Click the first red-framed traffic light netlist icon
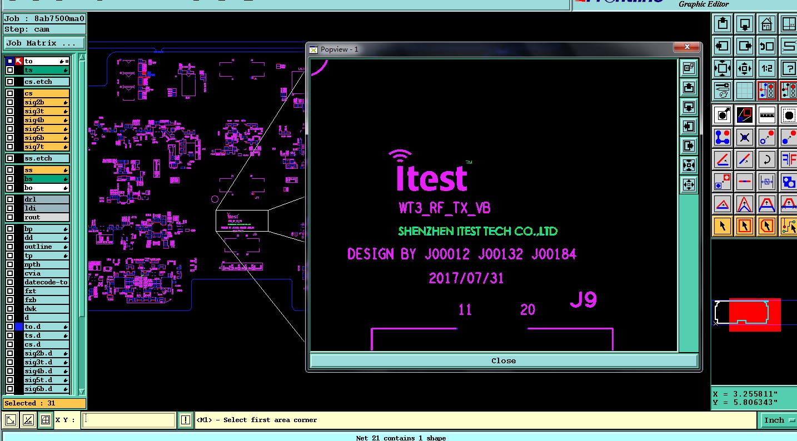This screenshot has height=441, width=797. click(767, 91)
